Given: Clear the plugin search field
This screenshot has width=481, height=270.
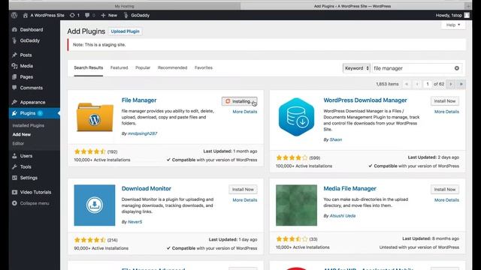Looking at the screenshot, I should pyautogui.click(x=457, y=68).
